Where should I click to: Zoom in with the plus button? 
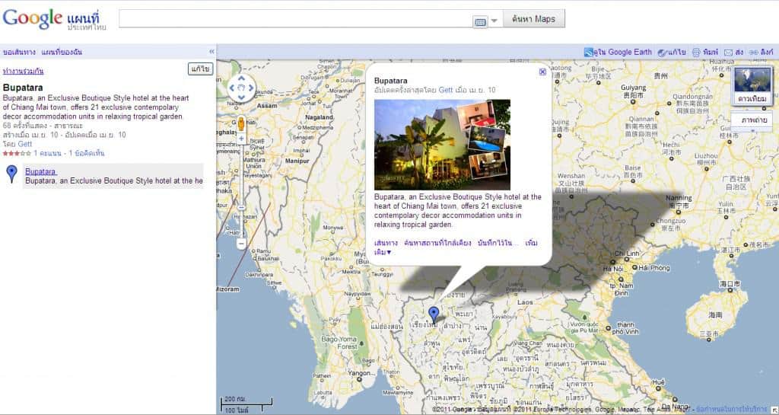[x=241, y=139]
